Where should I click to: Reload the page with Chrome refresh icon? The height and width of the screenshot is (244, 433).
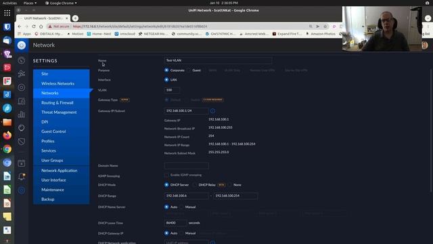tap(34, 26)
